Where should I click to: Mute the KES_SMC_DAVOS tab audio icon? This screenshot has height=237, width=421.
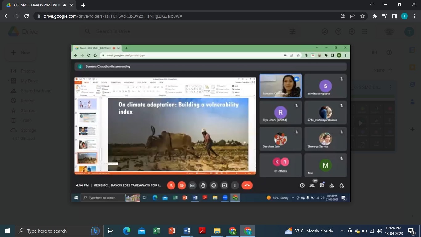click(x=65, y=5)
